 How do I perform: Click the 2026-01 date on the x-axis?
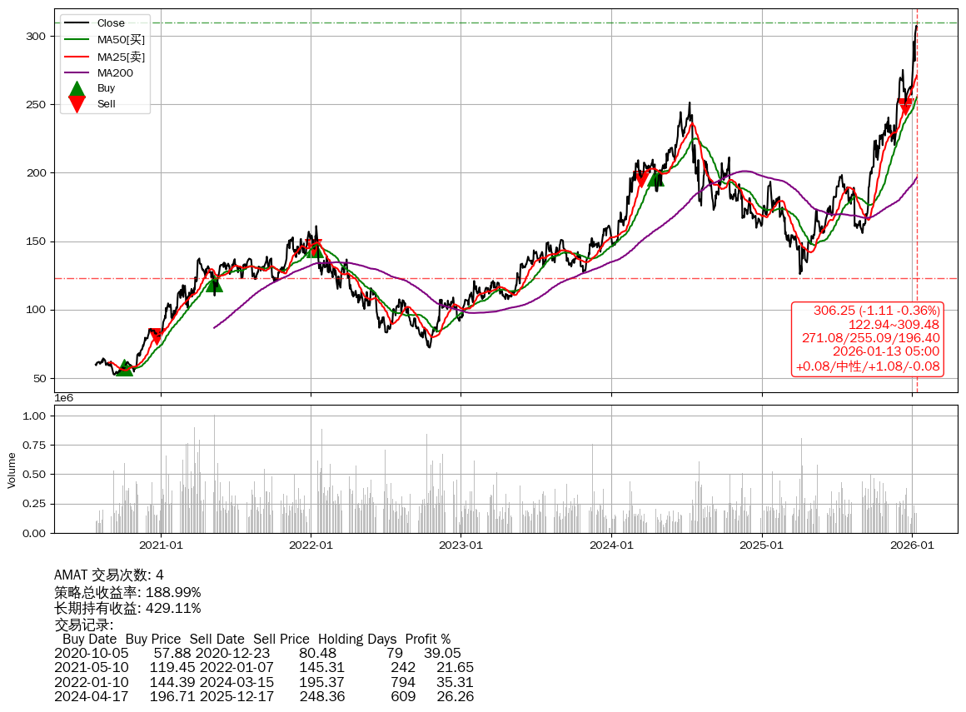912,545
